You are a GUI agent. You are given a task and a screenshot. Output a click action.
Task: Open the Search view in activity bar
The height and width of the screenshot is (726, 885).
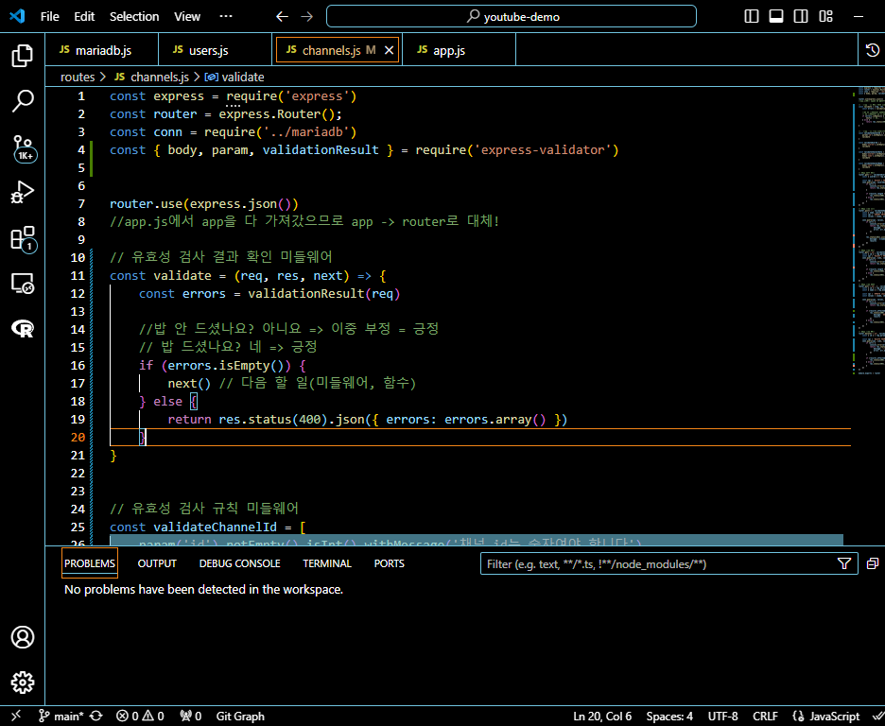pyautogui.click(x=23, y=101)
